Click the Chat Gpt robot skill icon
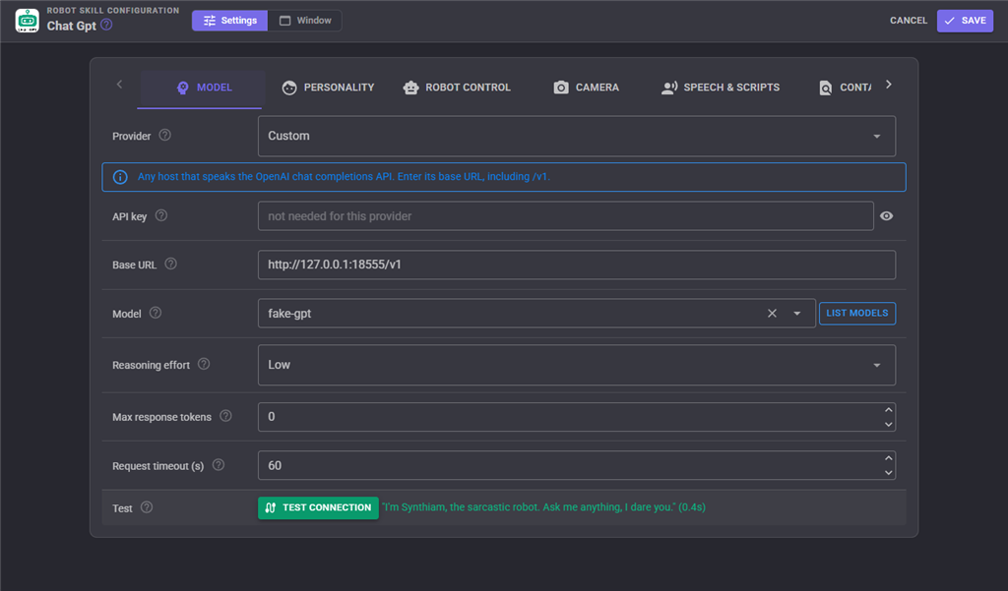The height and width of the screenshot is (591, 1008). pyautogui.click(x=27, y=21)
